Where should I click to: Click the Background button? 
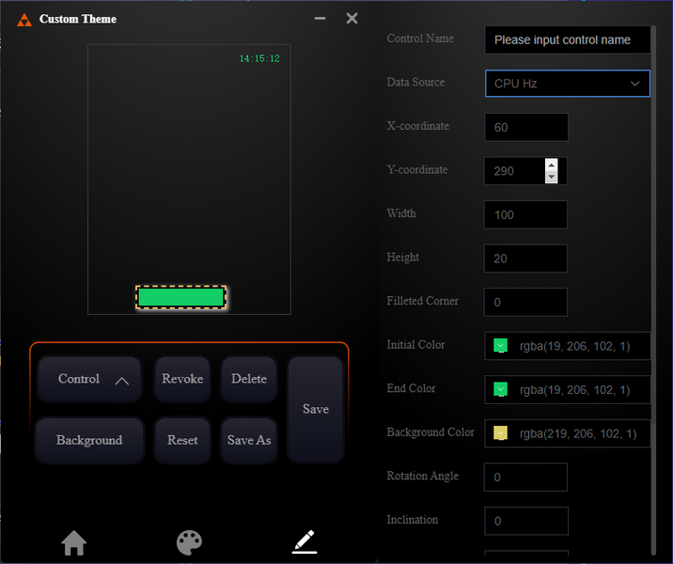pyautogui.click(x=89, y=440)
